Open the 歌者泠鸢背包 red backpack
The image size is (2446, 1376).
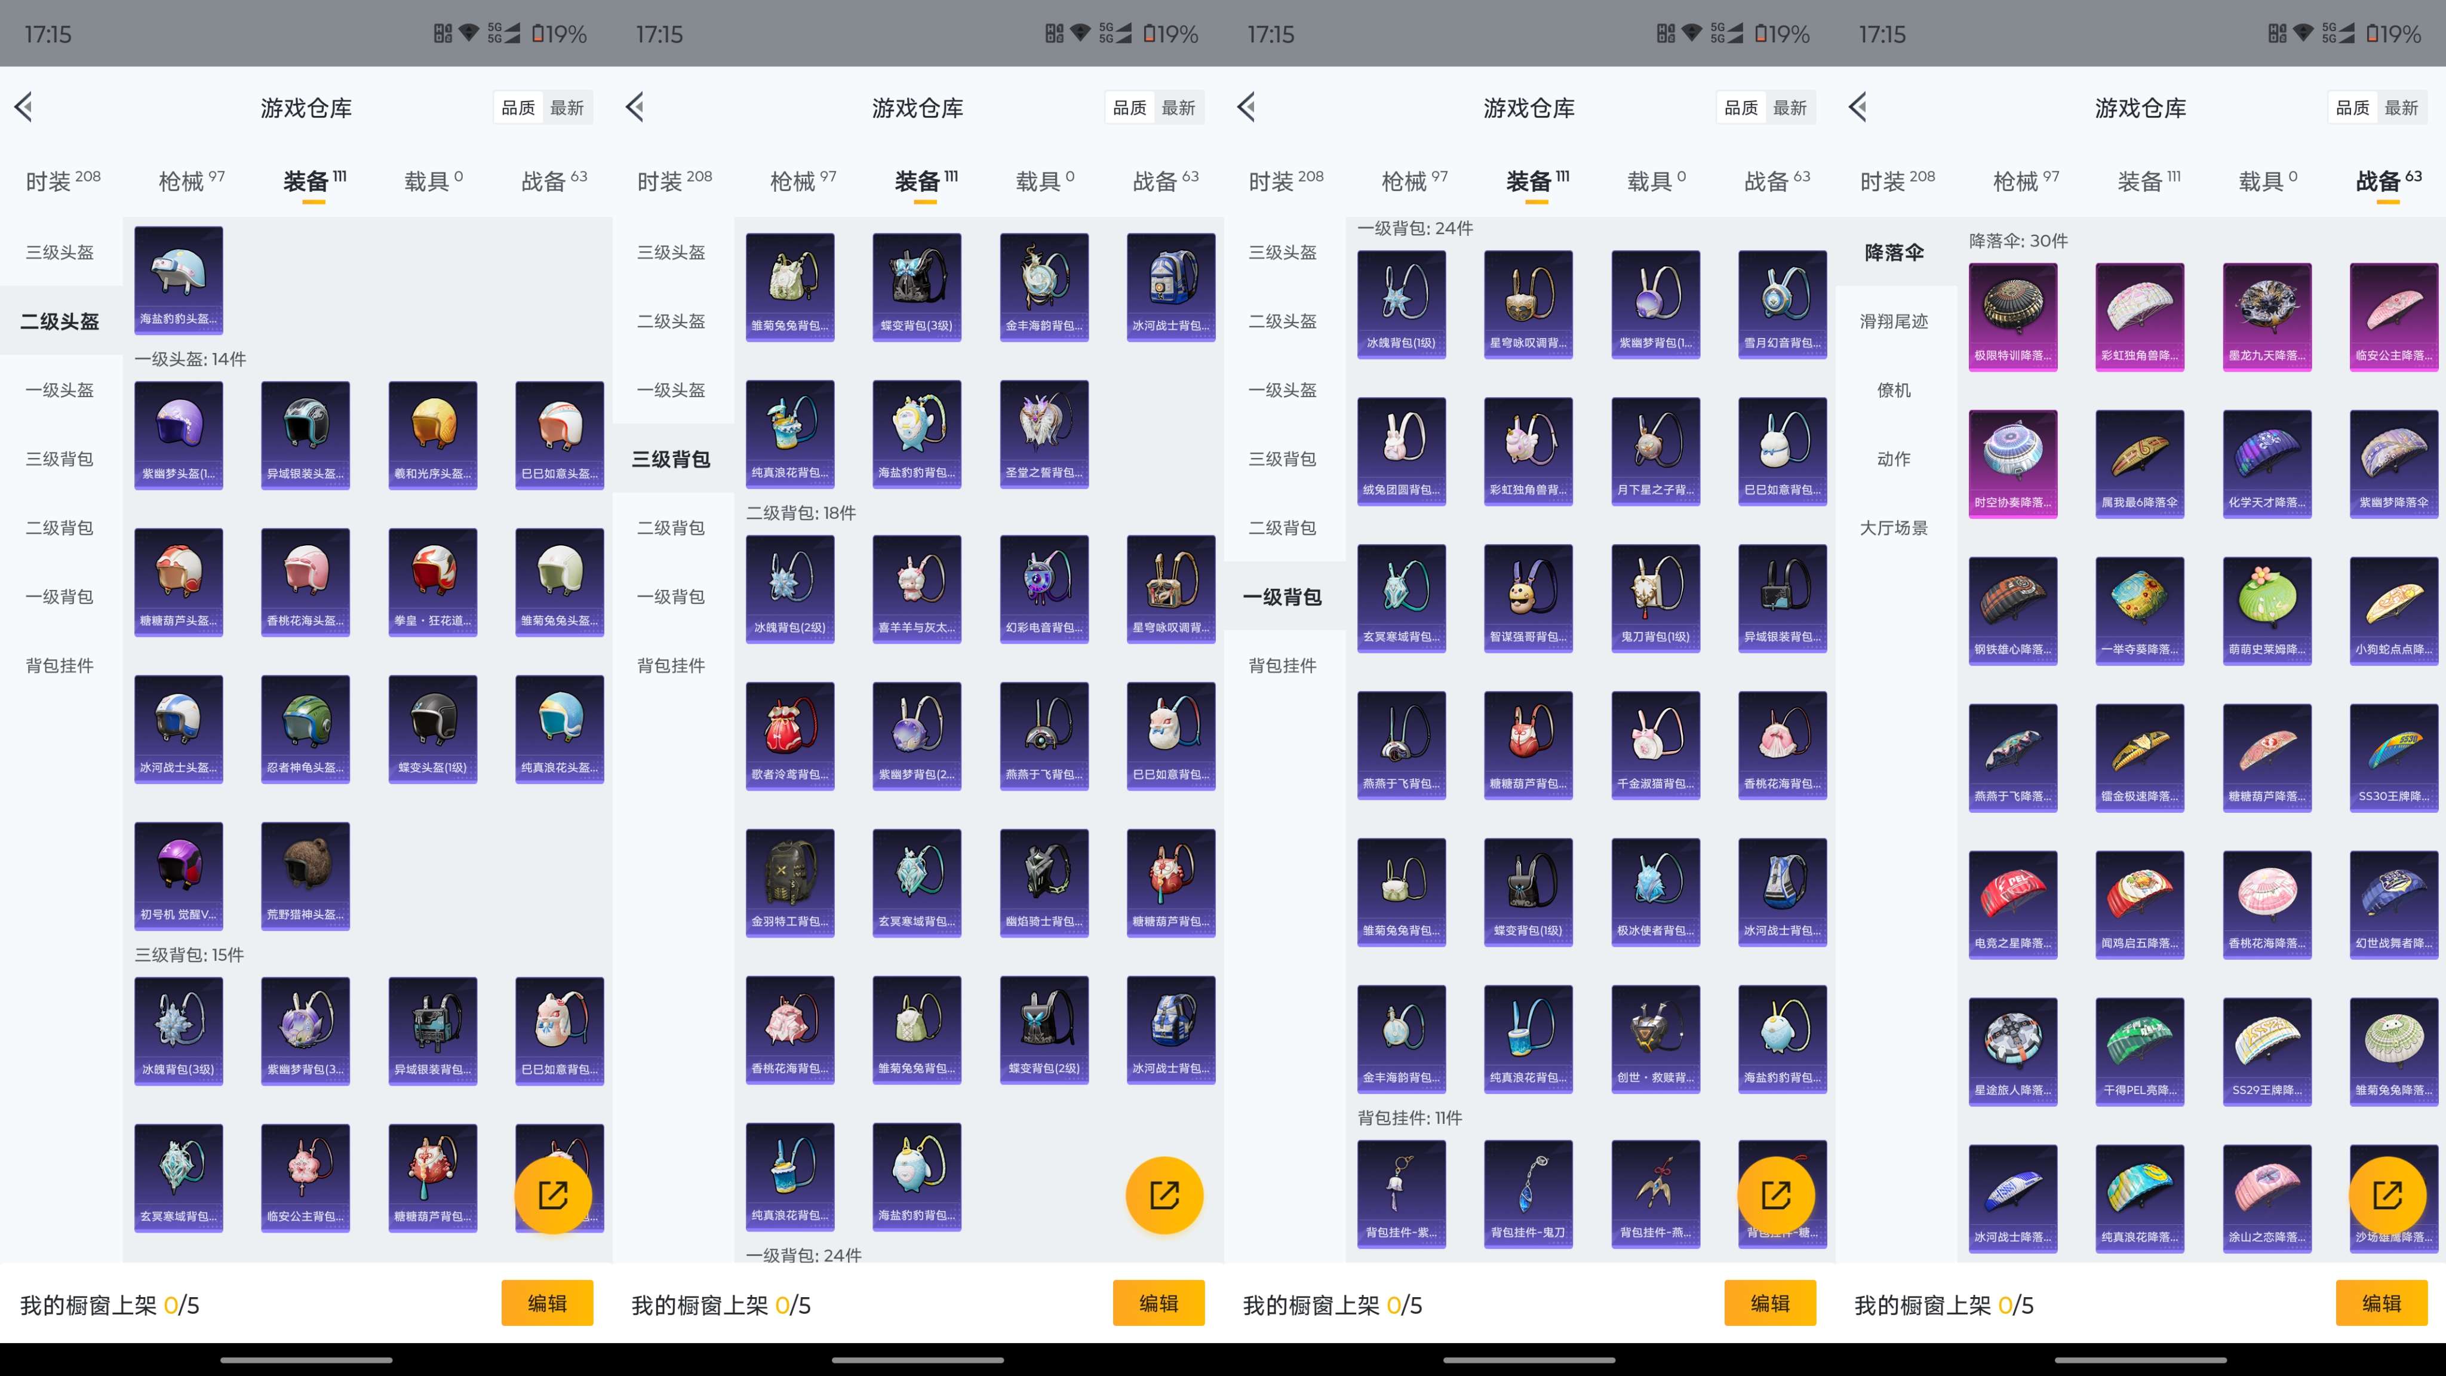[x=790, y=737]
